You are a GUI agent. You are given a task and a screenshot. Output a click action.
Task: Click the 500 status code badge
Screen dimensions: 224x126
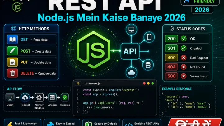[x=171, y=76]
